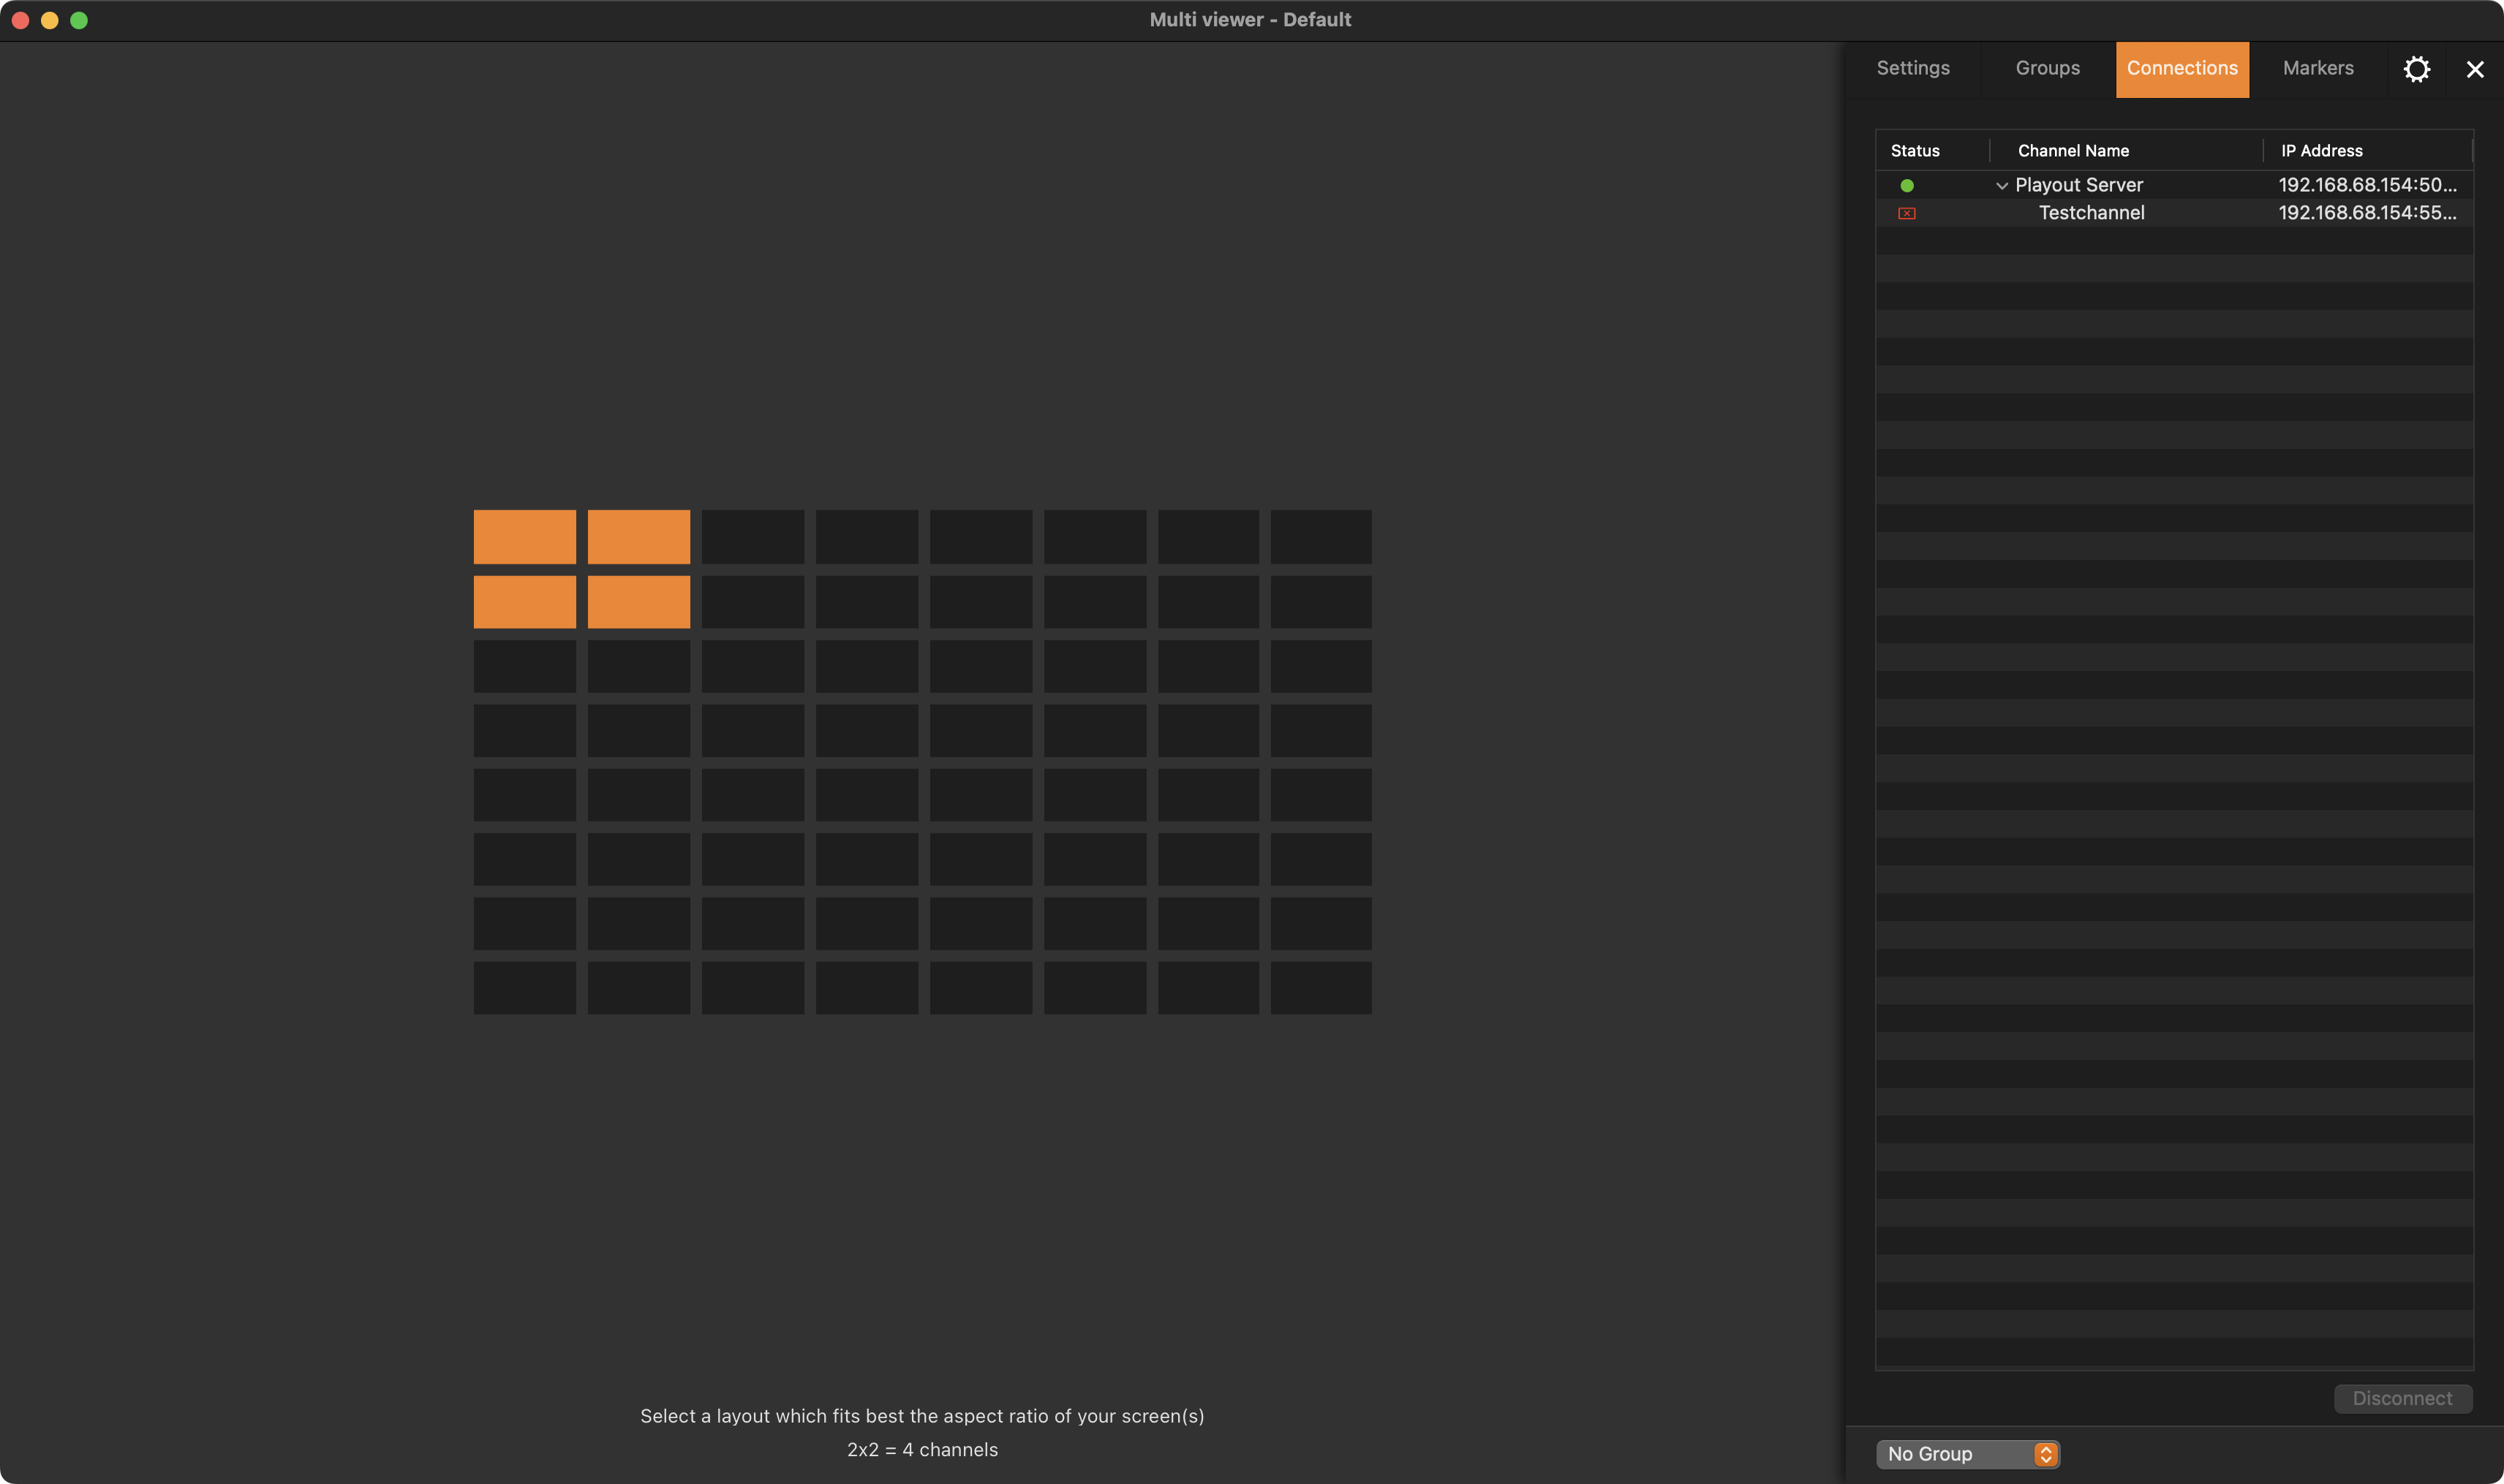Select the 2x1 layout cell in top row
The image size is (2504, 1484).
pos(638,537)
